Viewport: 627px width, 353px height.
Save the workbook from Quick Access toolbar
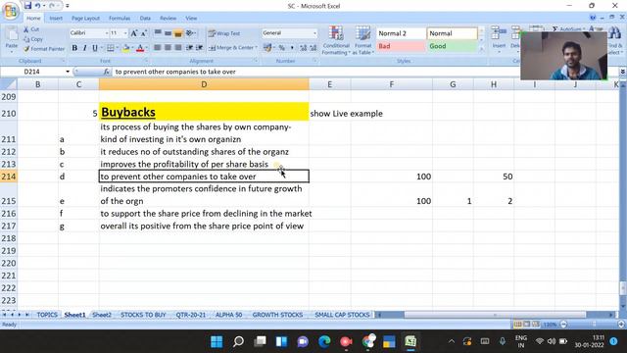[x=27, y=6]
